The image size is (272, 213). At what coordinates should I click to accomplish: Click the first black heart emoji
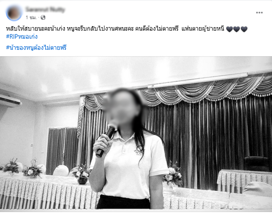point(229,29)
